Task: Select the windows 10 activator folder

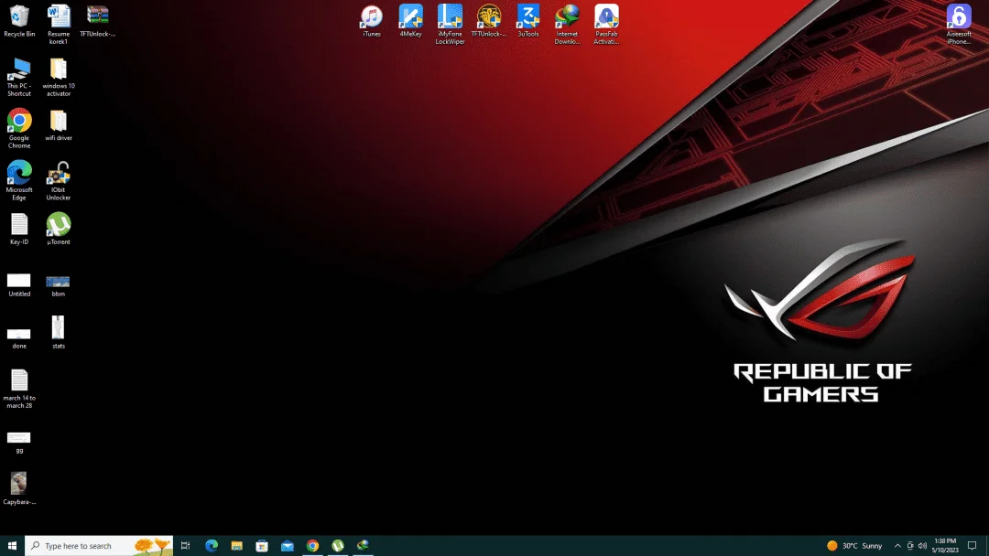Action: click(x=58, y=77)
